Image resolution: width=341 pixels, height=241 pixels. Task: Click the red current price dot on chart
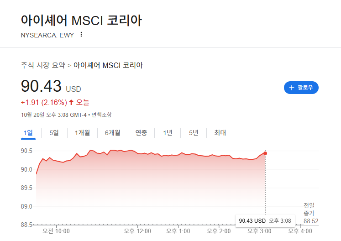click(x=265, y=153)
